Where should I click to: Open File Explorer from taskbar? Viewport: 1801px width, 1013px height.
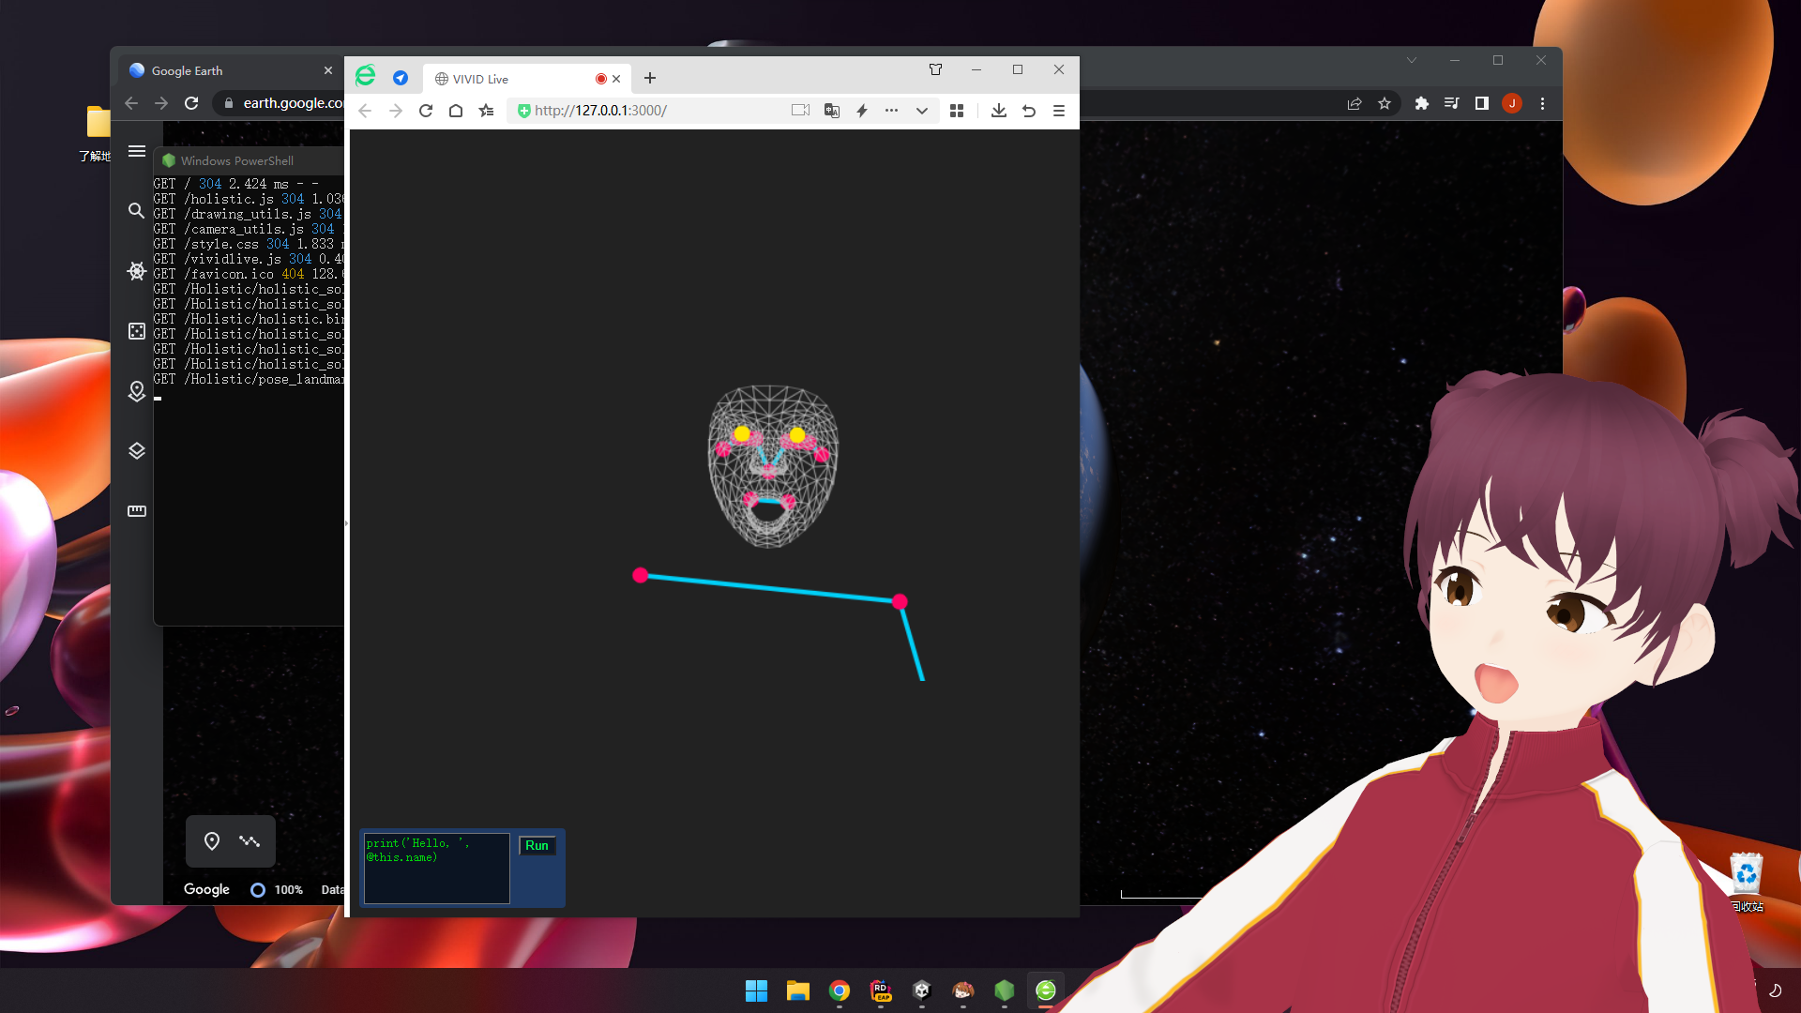coord(798,990)
